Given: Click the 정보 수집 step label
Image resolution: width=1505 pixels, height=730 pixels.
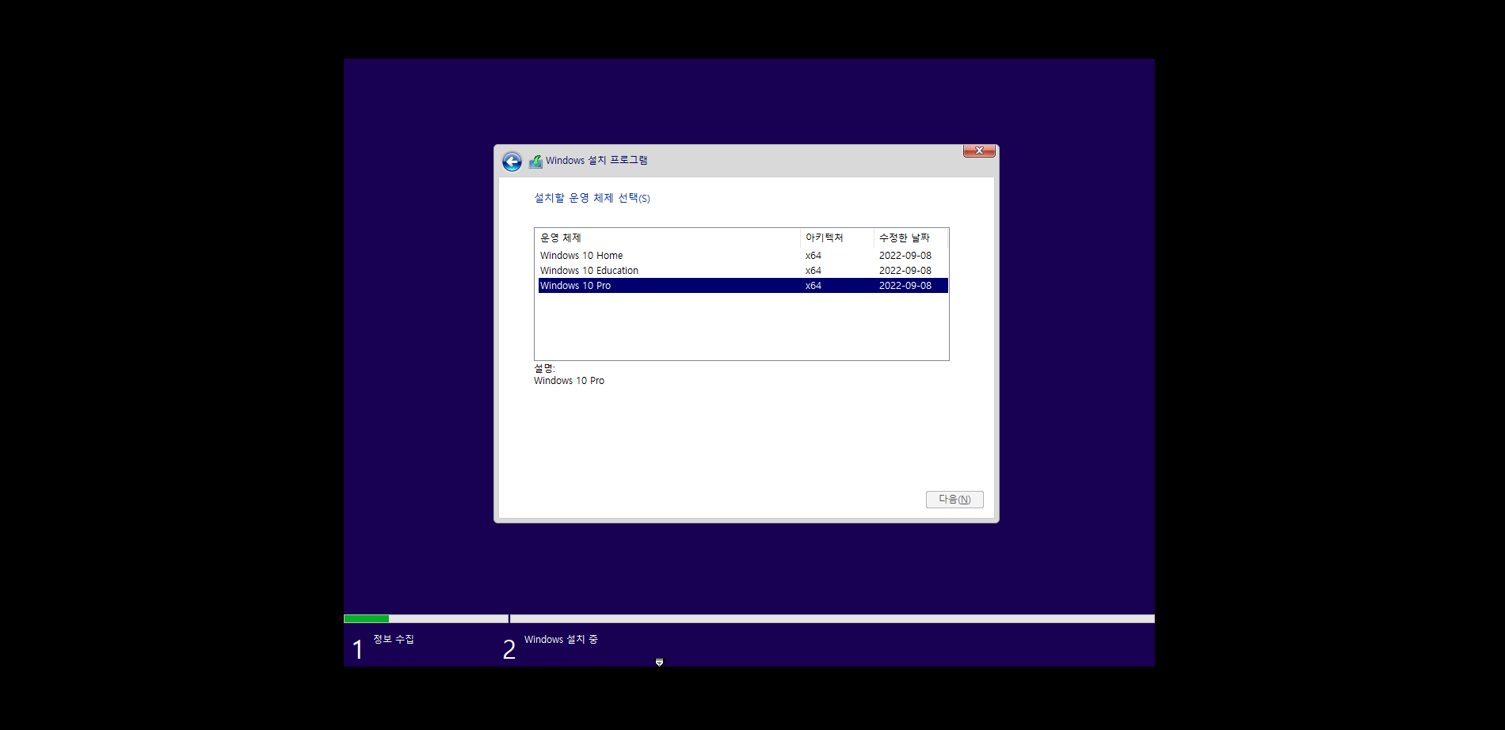Looking at the screenshot, I should click(394, 639).
